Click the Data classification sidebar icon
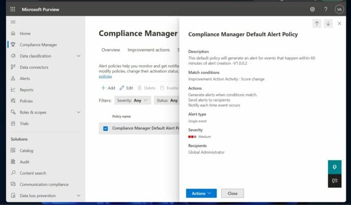 point(13,56)
